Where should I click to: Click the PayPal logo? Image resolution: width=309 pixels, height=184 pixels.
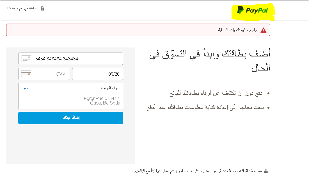tap(252, 10)
